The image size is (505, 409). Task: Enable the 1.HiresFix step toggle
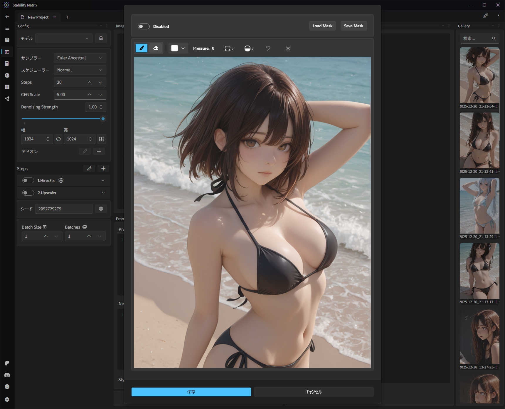click(x=28, y=180)
